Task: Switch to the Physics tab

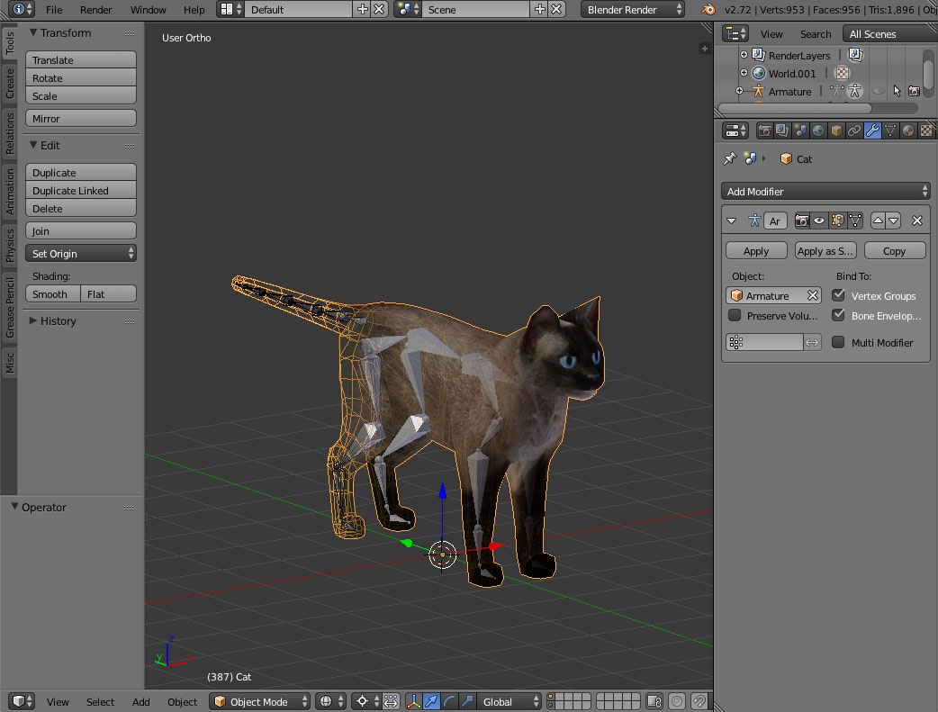Action: point(10,244)
